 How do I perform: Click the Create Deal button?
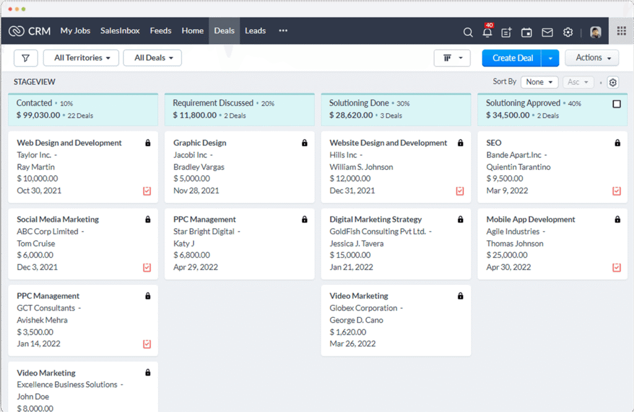click(512, 58)
